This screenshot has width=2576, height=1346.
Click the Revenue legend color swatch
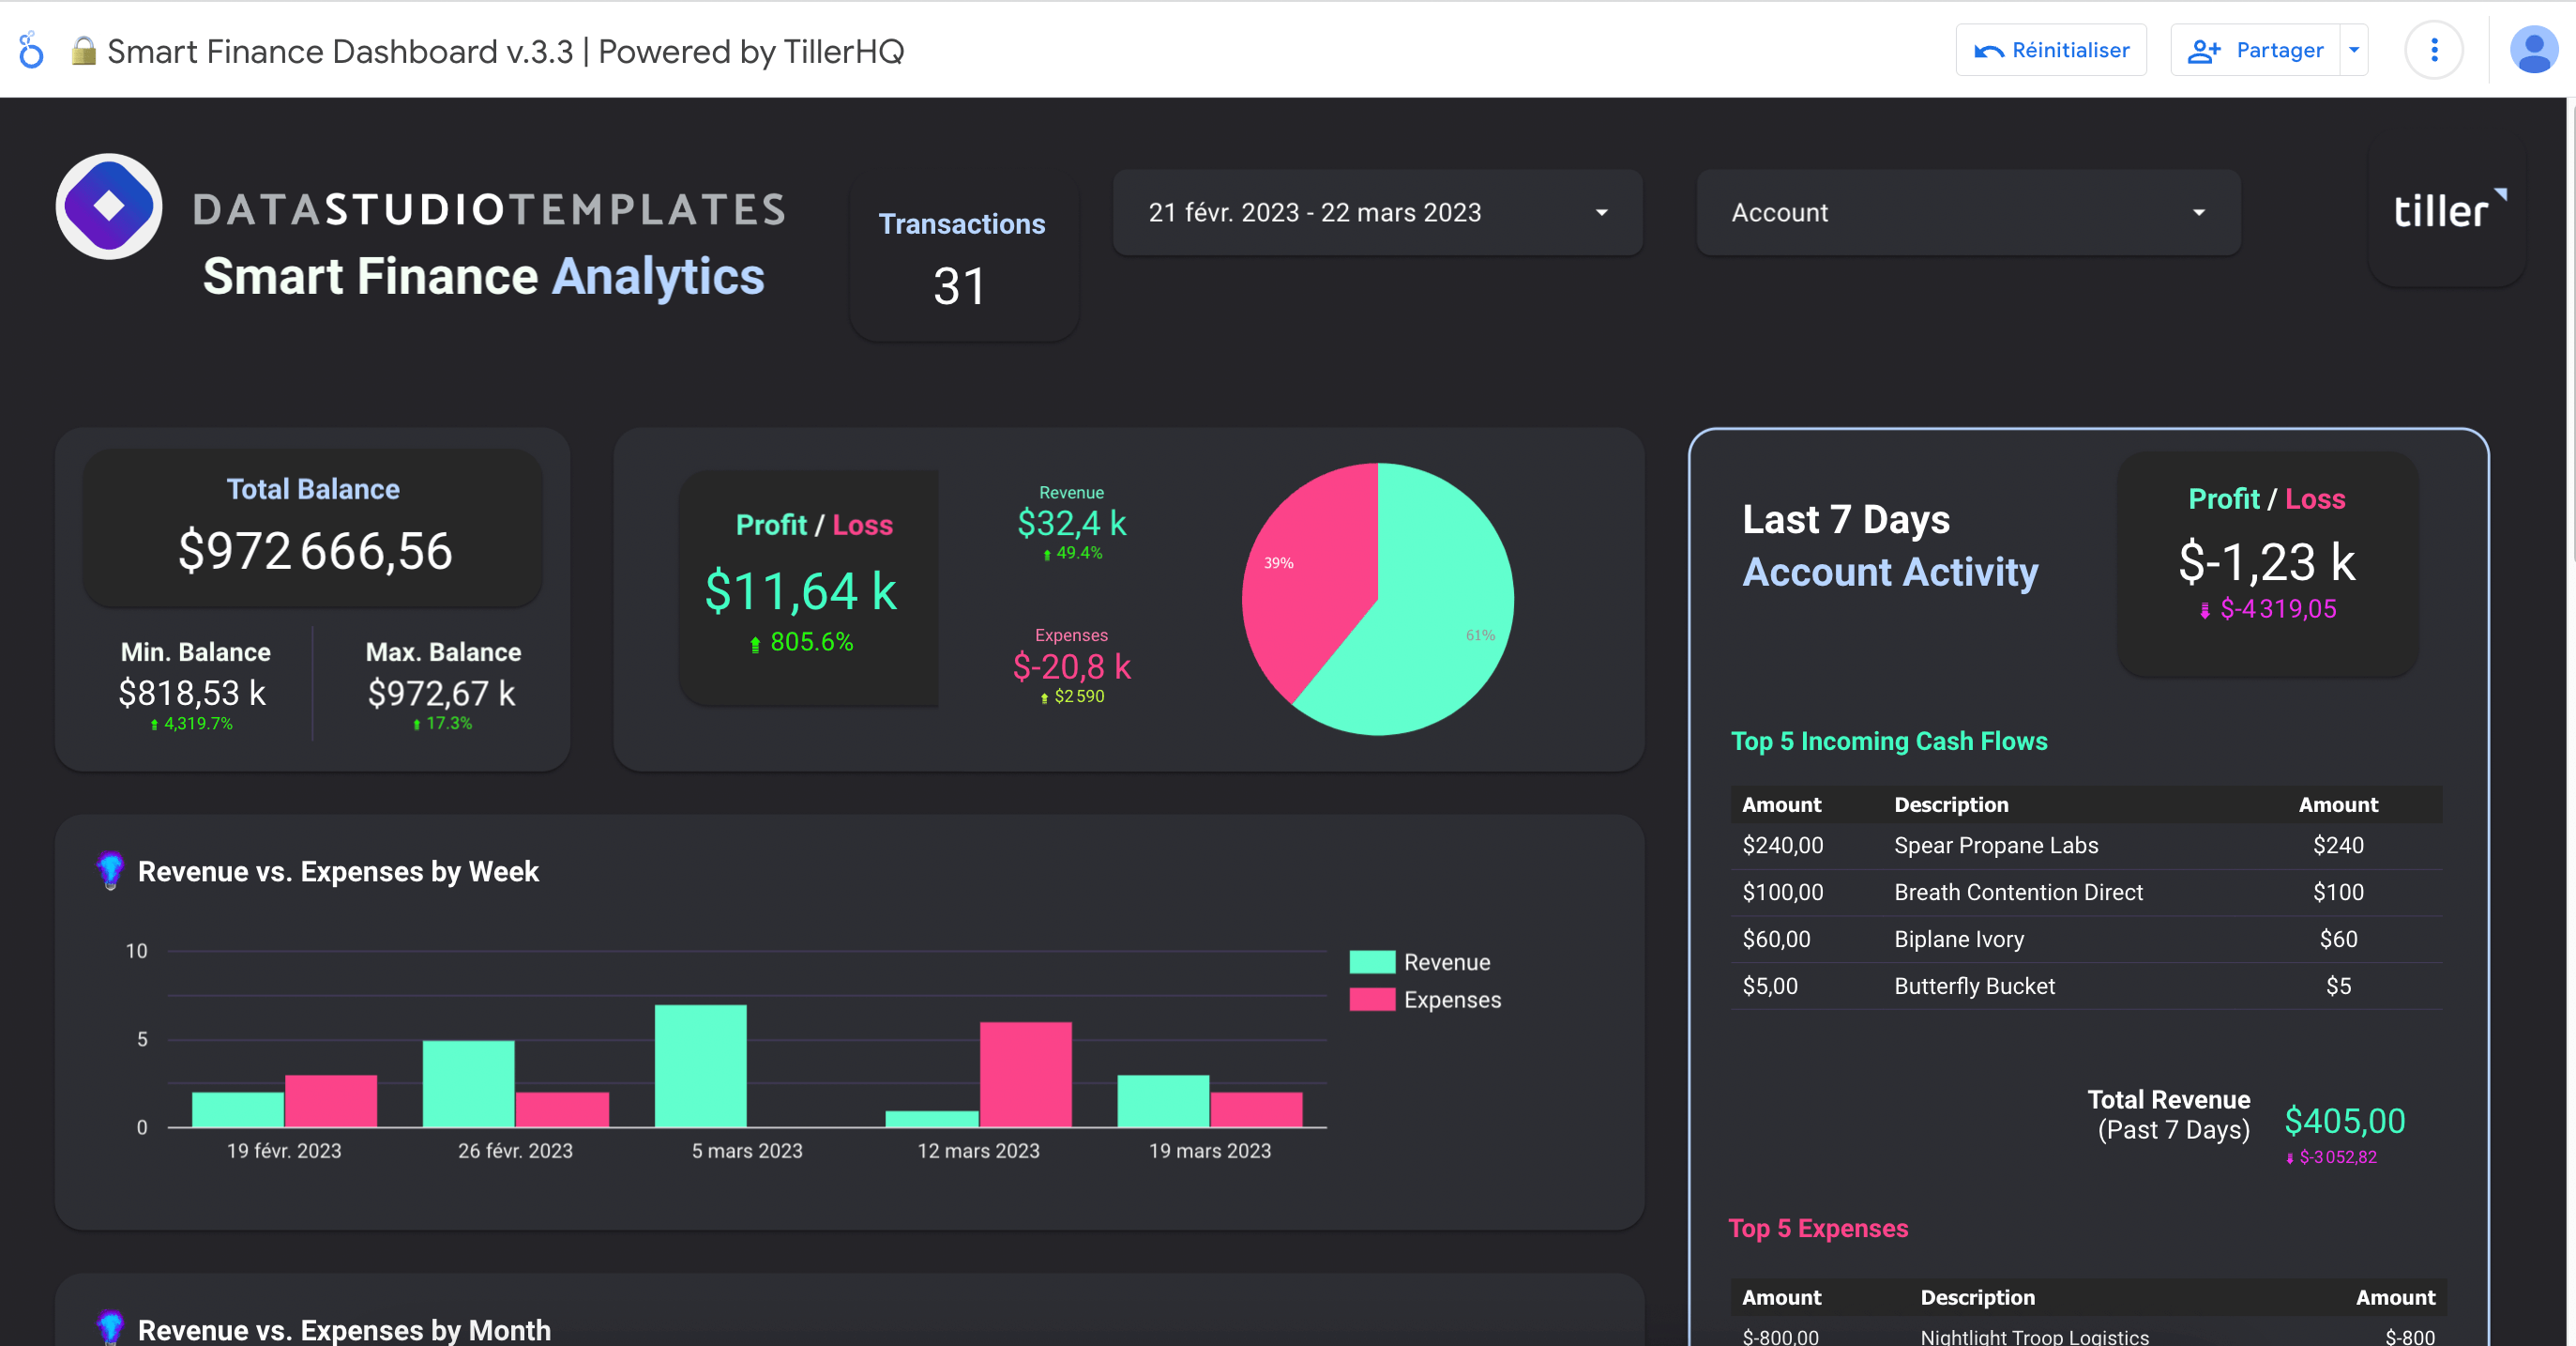coord(1372,962)
